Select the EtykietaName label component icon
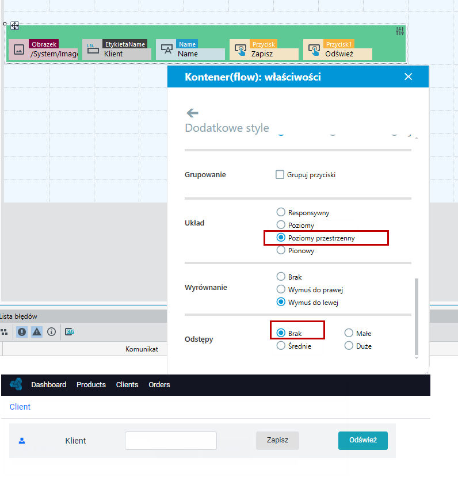458x485 pixels. (93, 49)
